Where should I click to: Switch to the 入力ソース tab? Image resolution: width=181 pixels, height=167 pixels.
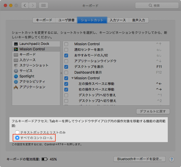[x=118, y=20]
